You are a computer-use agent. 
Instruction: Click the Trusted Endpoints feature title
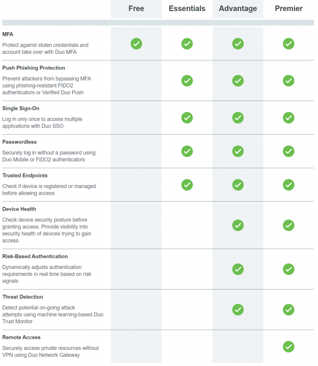tap(25, 175)
